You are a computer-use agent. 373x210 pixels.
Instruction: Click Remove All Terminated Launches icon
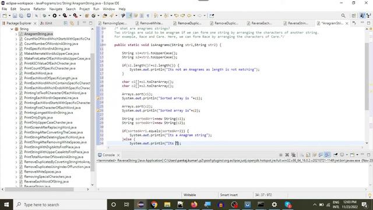coord(293,155)
